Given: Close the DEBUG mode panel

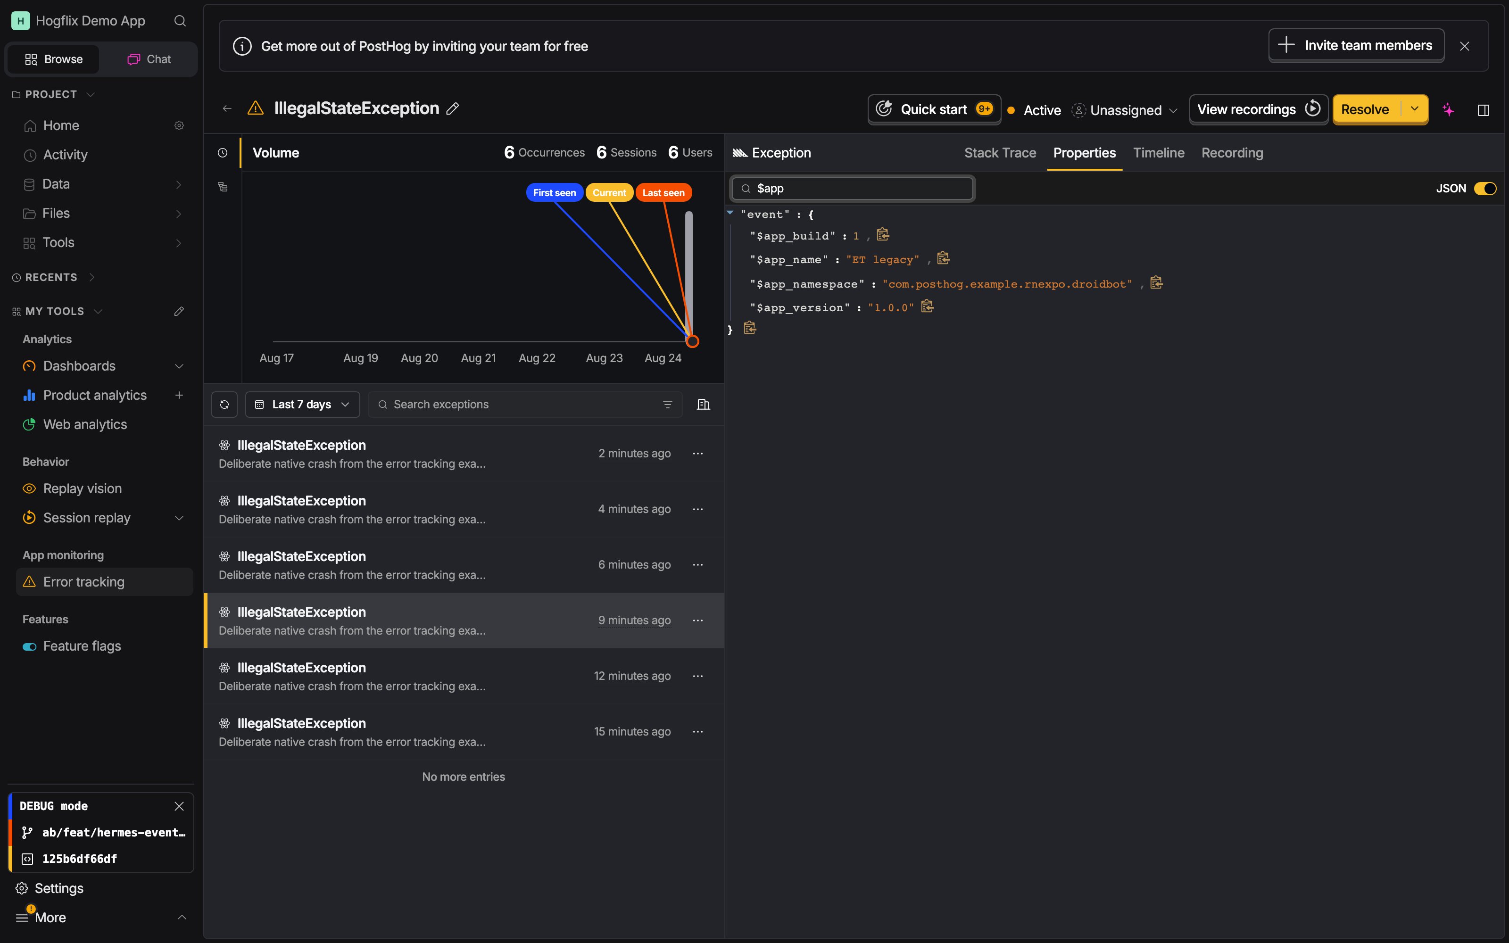Looking at the screenshot, I should pos(179,806).
